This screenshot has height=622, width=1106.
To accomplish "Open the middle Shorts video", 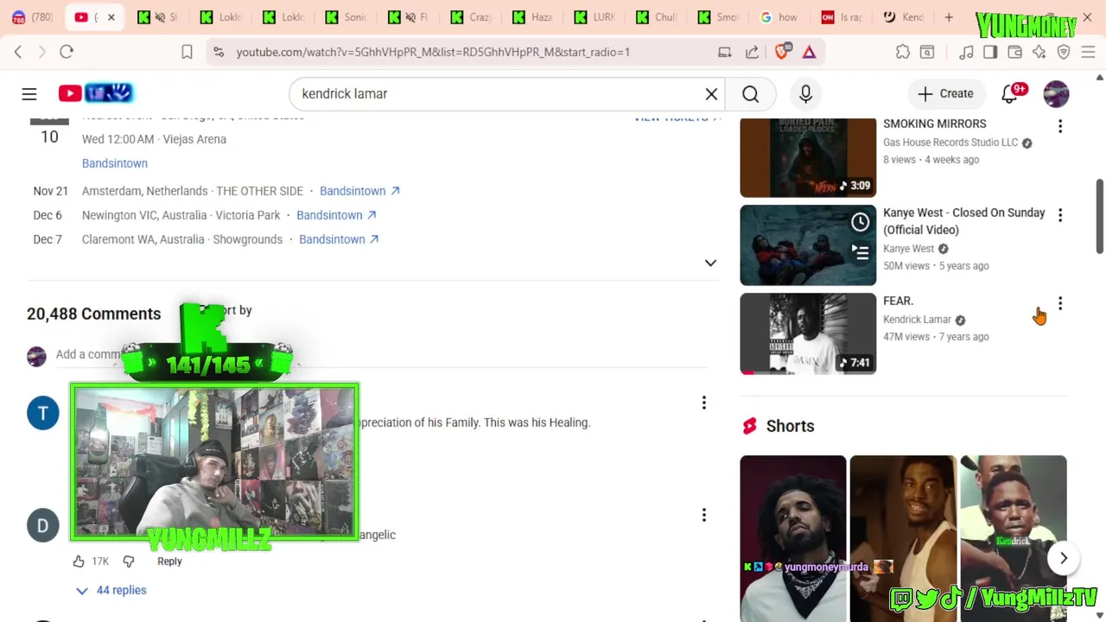I will point(903,537).
